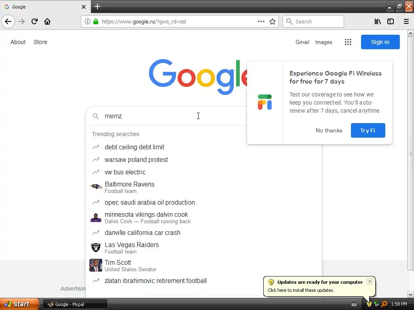Go to Gmail
414x310 pixels.
tap(302, 42)
